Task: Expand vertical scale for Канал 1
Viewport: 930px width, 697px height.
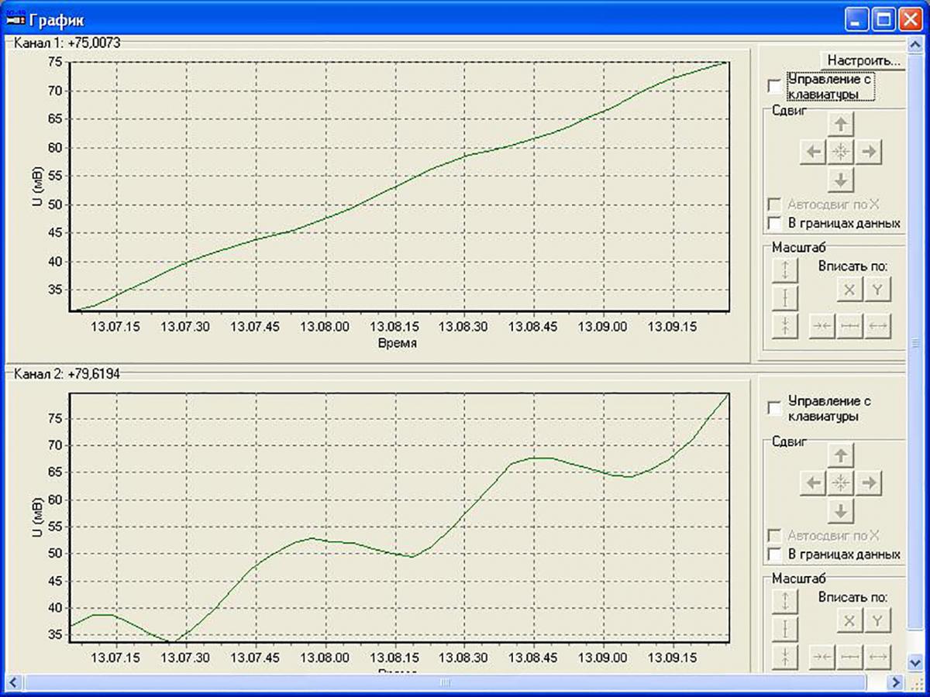Action: click(786, 270)
